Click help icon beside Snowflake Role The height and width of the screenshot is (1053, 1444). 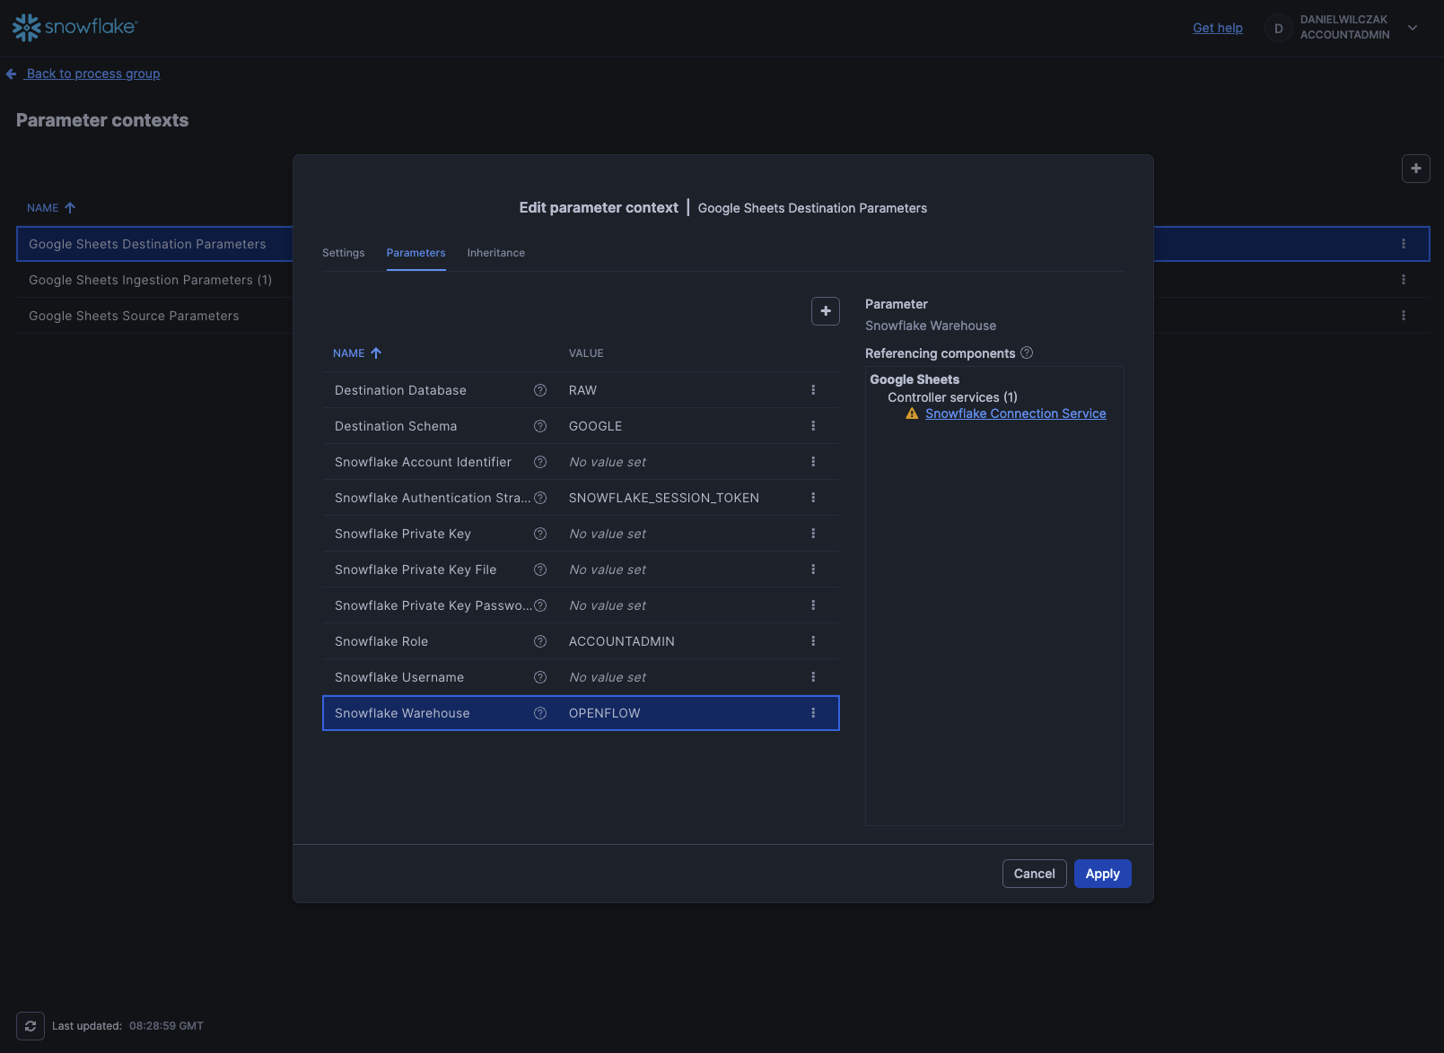(540, 641)
